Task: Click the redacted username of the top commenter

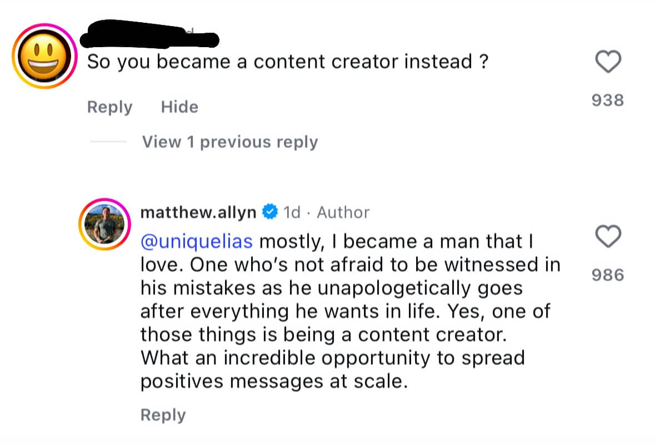Action: tap(149, 34)
